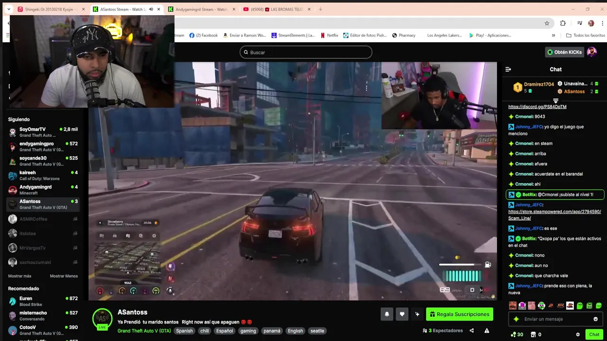Viewport: 607px width, 341px height.
Task: Open the Steam store link in chat
Action: click(554, 215)
